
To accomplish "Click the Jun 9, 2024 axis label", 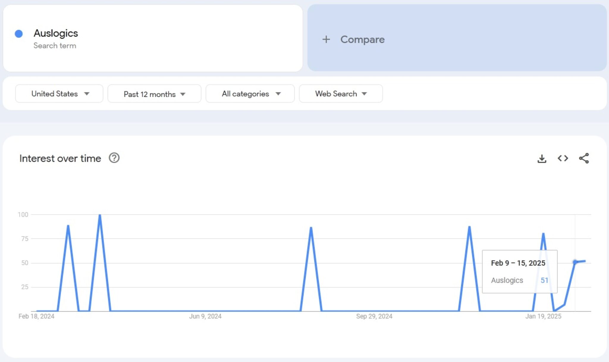I will click(x=205, y=316).
